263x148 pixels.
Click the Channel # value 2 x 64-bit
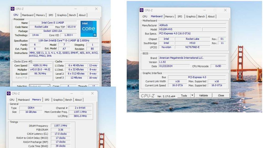pyautogui.click(x=80, y=108)
